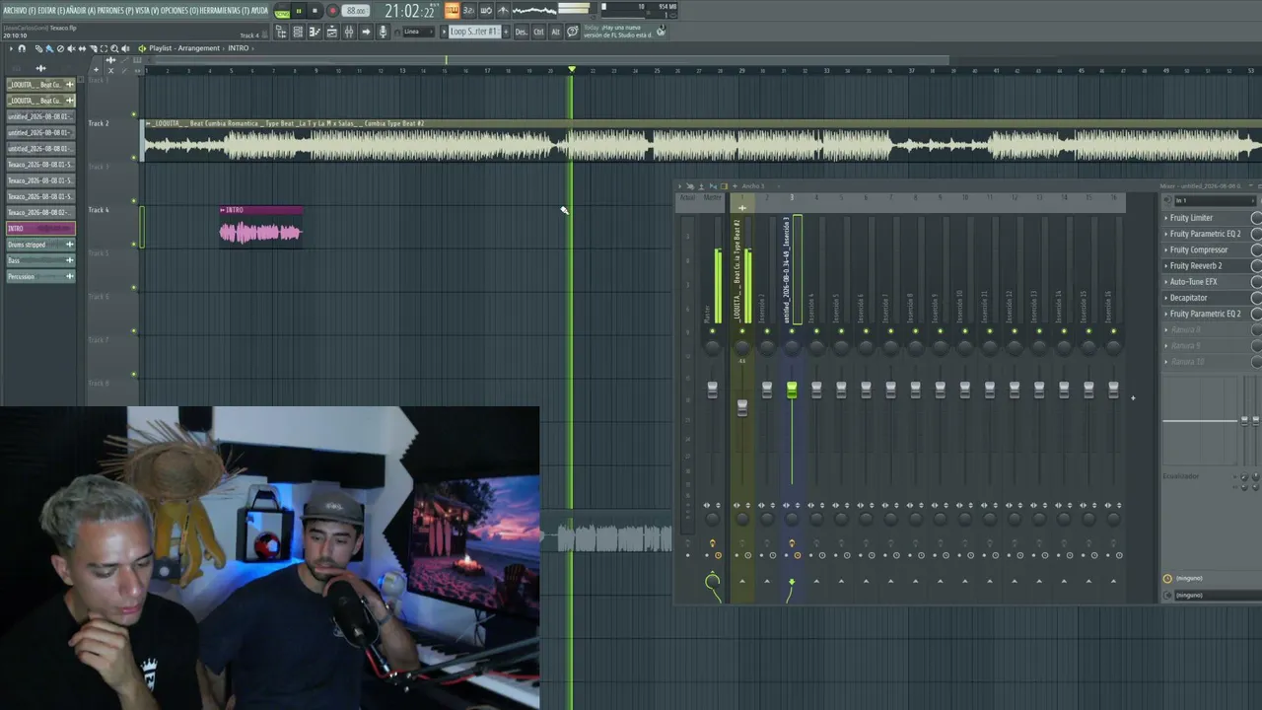
Task: Select the Mute tool in playlist toolbar
Action: point(71,48)
